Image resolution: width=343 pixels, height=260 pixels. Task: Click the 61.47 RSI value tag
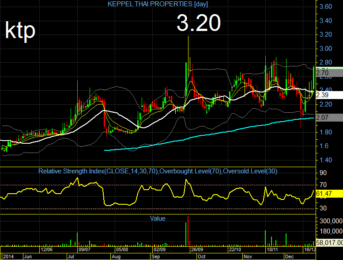click(329, 194)
